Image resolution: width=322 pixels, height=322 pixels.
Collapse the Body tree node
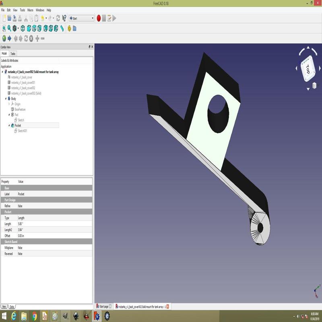point(6,99)
